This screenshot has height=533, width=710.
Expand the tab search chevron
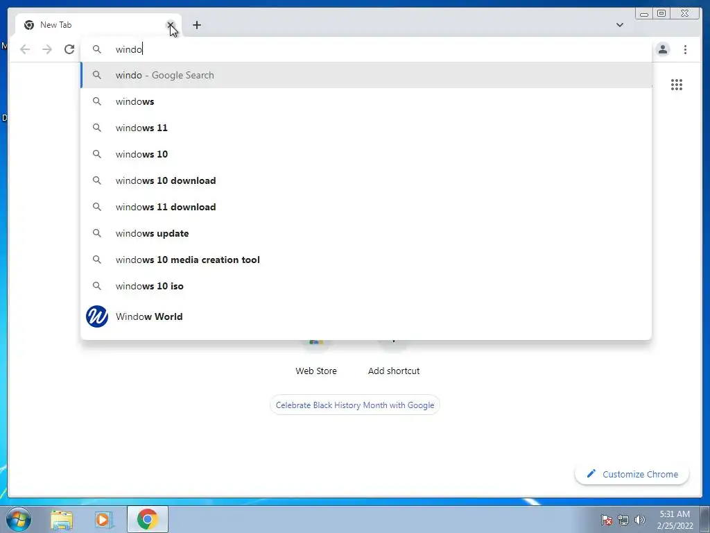(x=620, y=25)
